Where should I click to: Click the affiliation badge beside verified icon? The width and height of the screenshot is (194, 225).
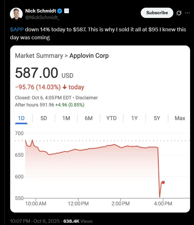[67, 11]
